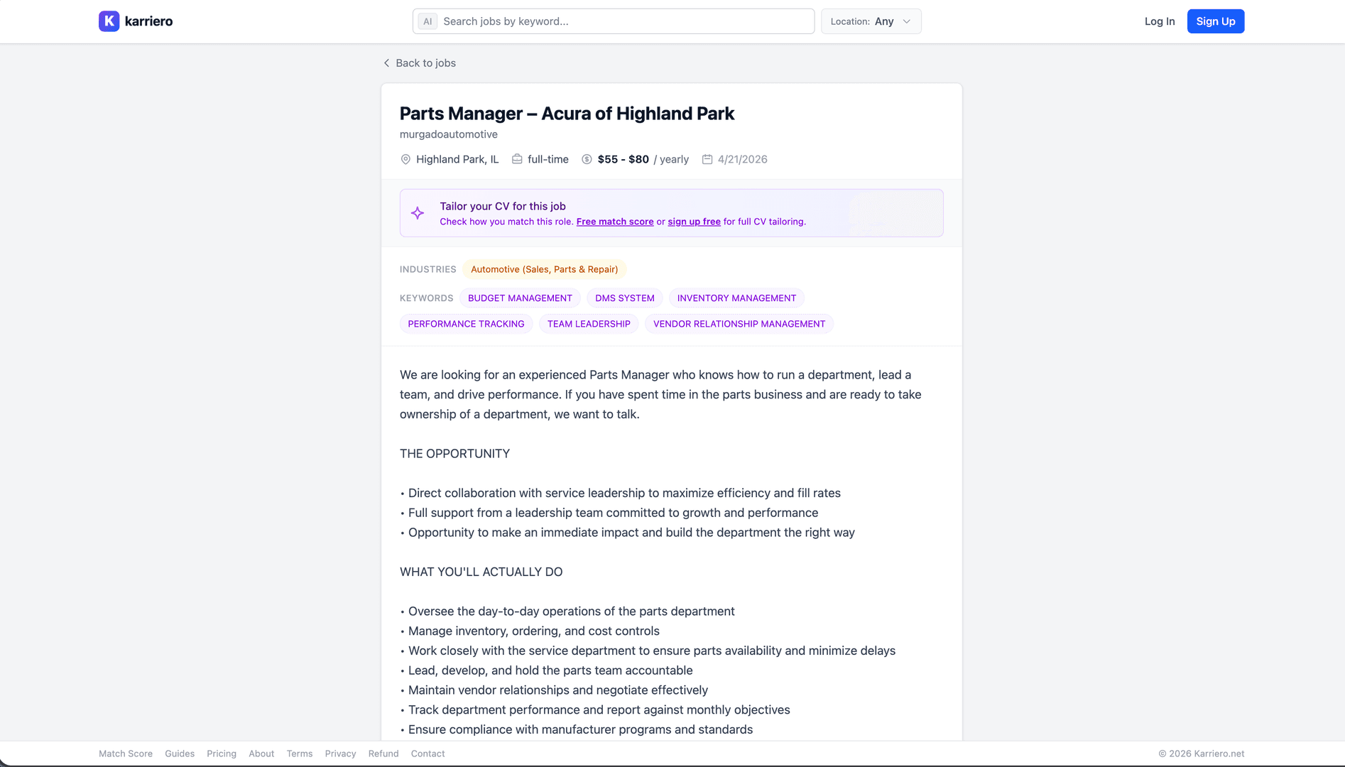1345x767 pixels.
Task: Open Pricing in the footer
Action: point(222,754)
